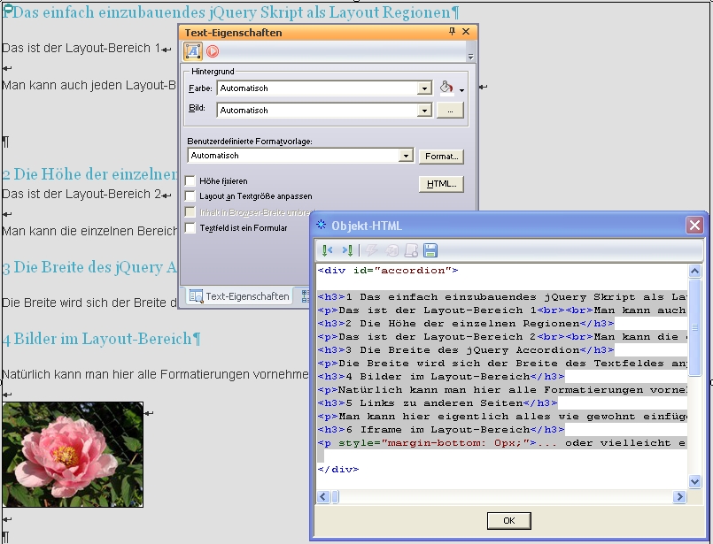Viewport: 713px width, 544px height.
Task: Check 'Textfeld ist ein Formular'
Action: (x=190, y=228)
